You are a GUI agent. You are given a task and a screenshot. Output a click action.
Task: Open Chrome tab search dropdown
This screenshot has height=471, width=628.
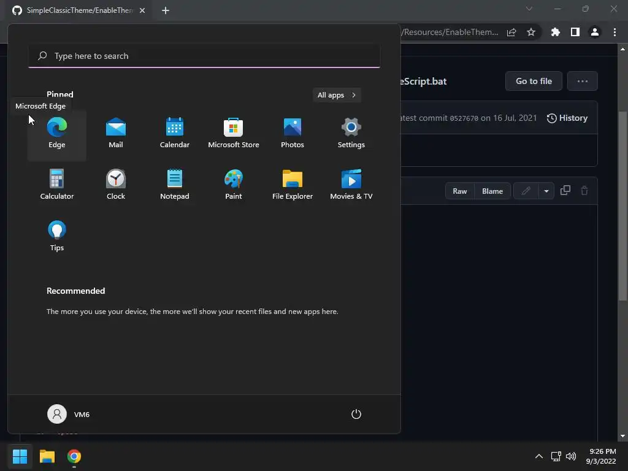point(529,9)
